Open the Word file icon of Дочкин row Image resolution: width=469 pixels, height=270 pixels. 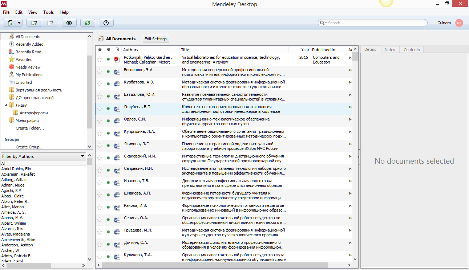117,245
